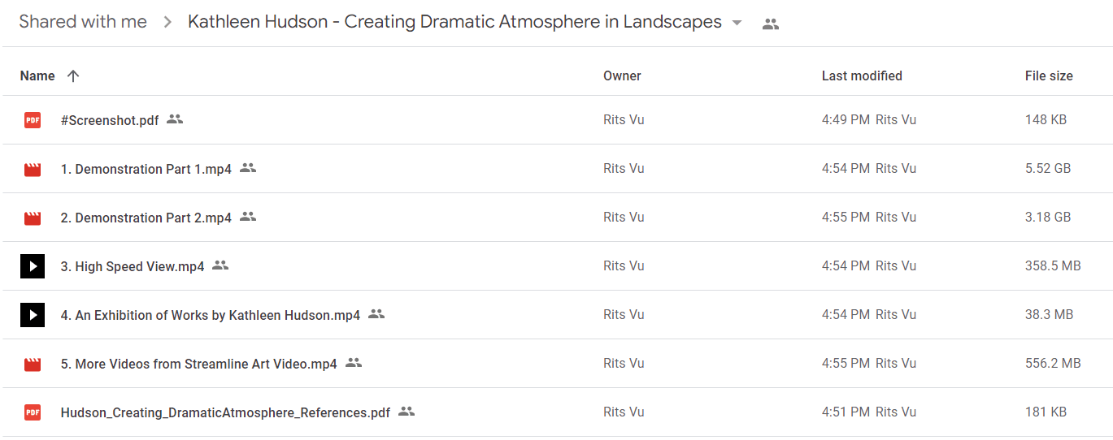1113x440 pixels.
Task: Select 5. More Videos from Streamline Art Video.mp4
Action: 198,364
